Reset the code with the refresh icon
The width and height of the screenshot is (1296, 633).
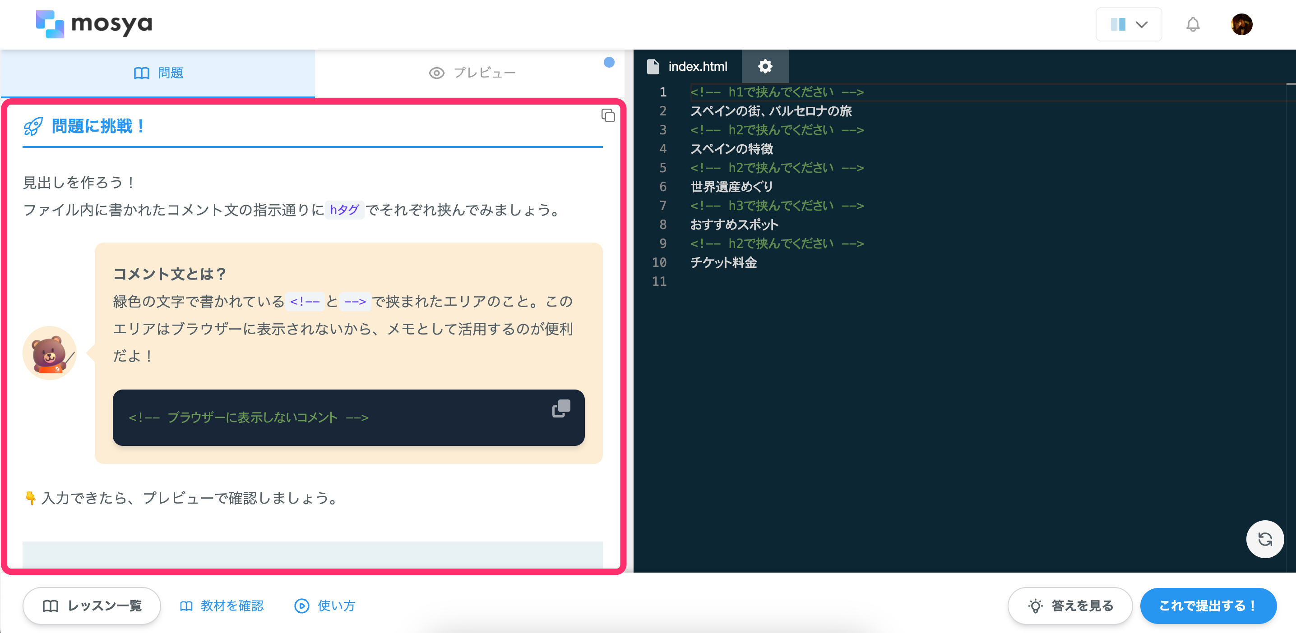pyautogui.click(x=1265, y=539)
